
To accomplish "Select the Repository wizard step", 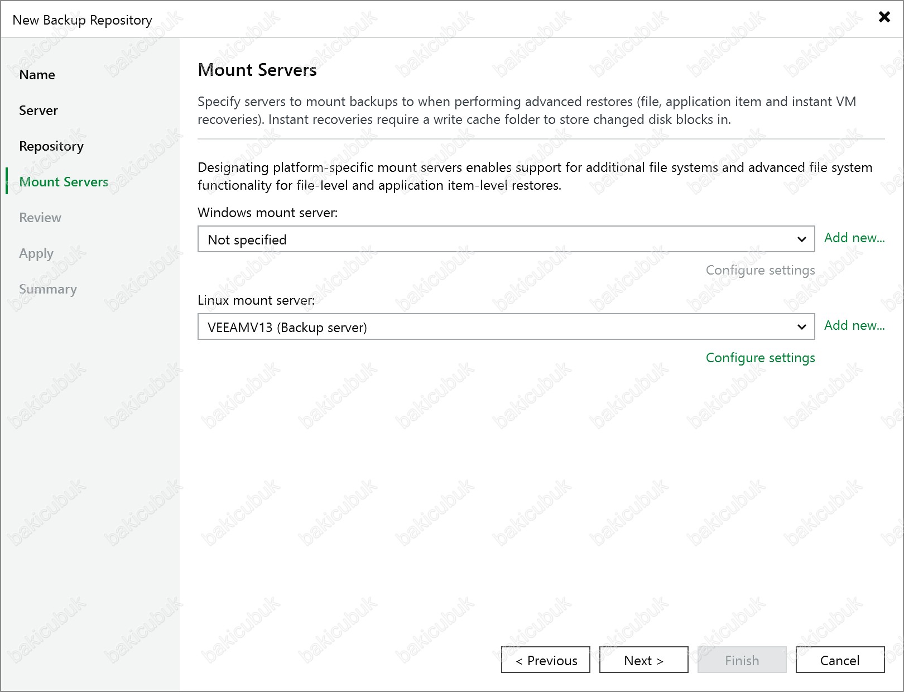I will (x=51, y=146).
